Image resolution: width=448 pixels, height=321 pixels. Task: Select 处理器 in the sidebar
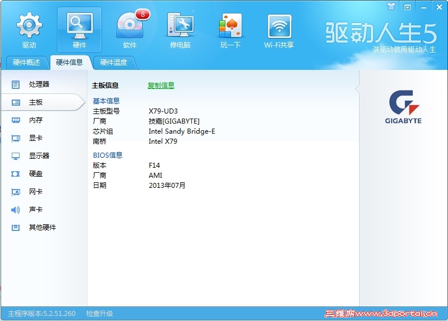(39, 84)
